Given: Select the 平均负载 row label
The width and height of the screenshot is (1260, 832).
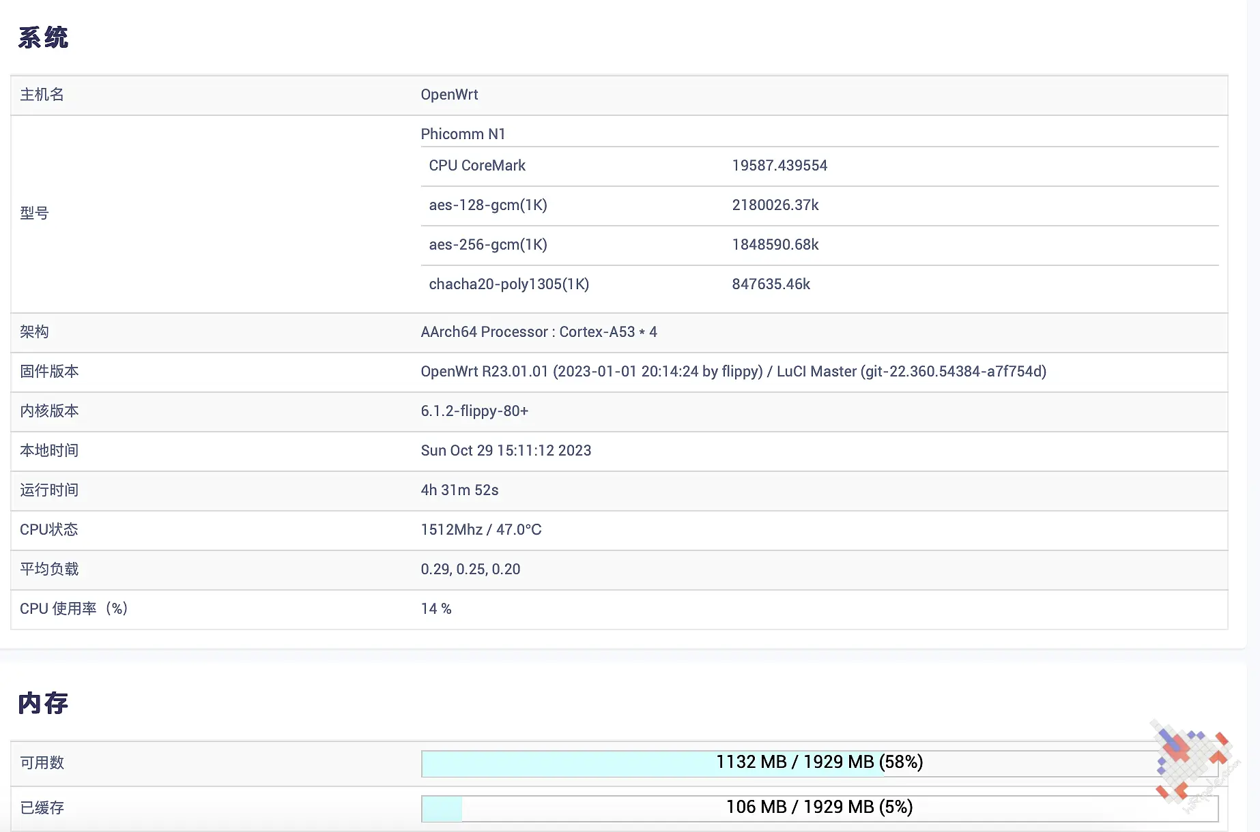Looking at the screenshot, I should 49,569.
